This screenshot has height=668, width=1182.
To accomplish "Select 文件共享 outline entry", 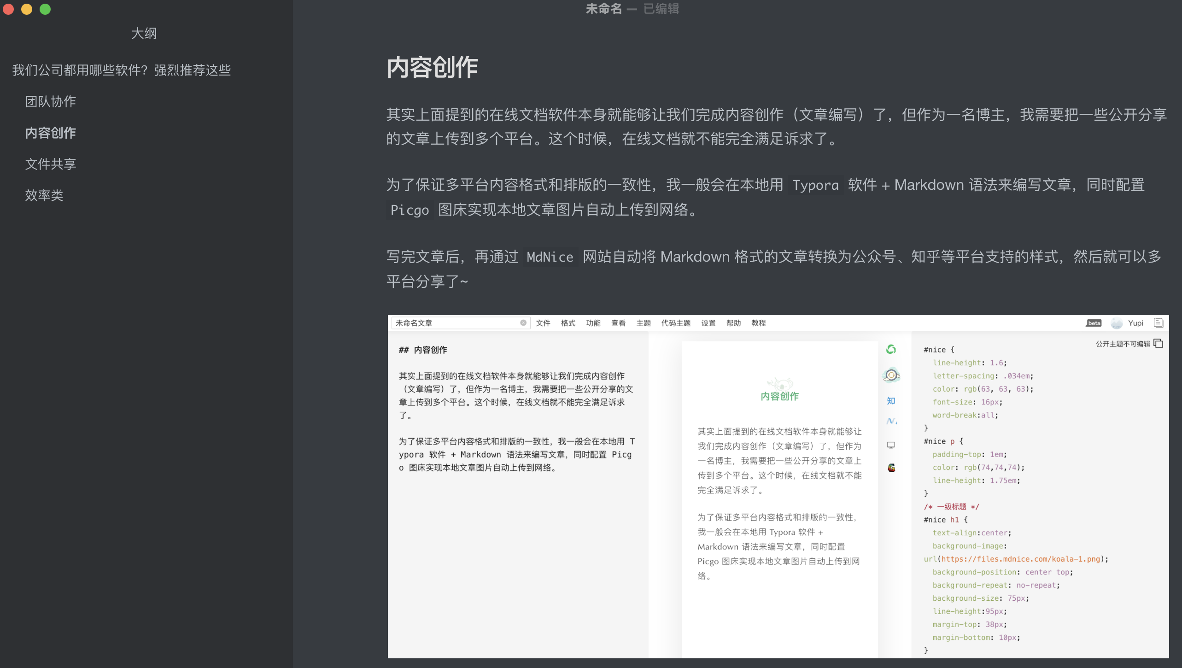I will pos(51,164).
